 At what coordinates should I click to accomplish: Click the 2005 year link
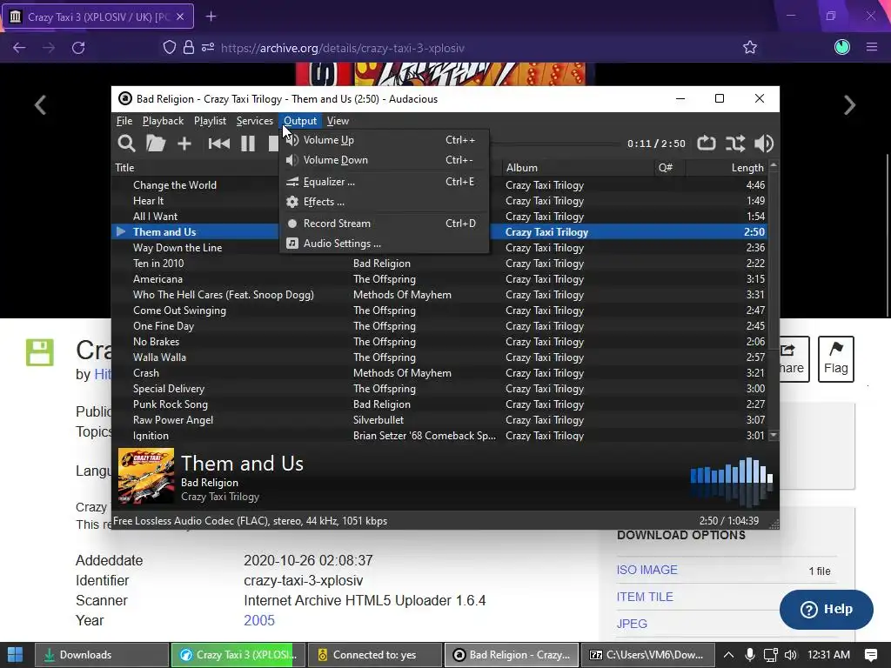259,620
